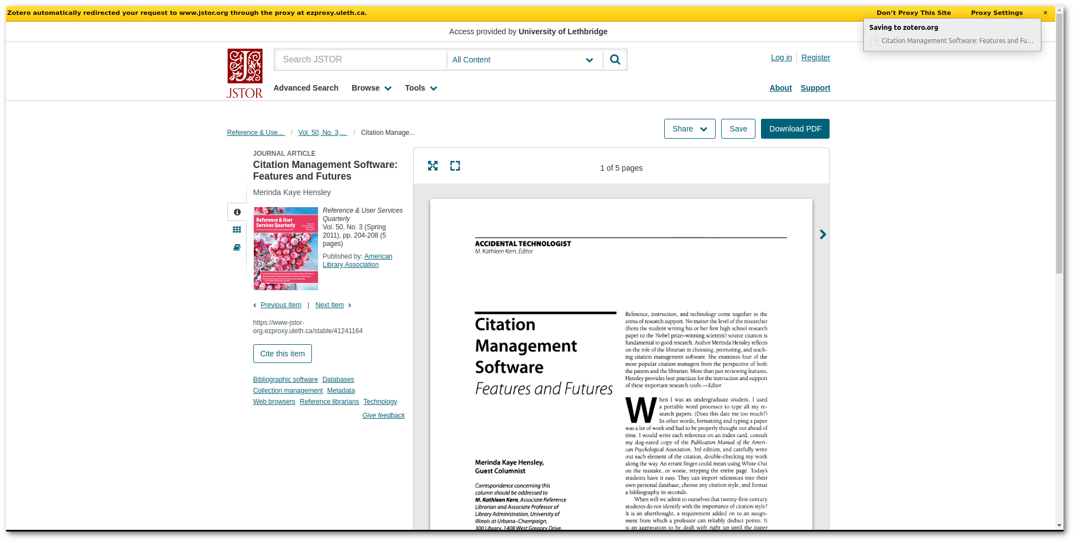Open the Web browsers topic link
This screenshot has width=1074, height=542.
tap(274, 402)
